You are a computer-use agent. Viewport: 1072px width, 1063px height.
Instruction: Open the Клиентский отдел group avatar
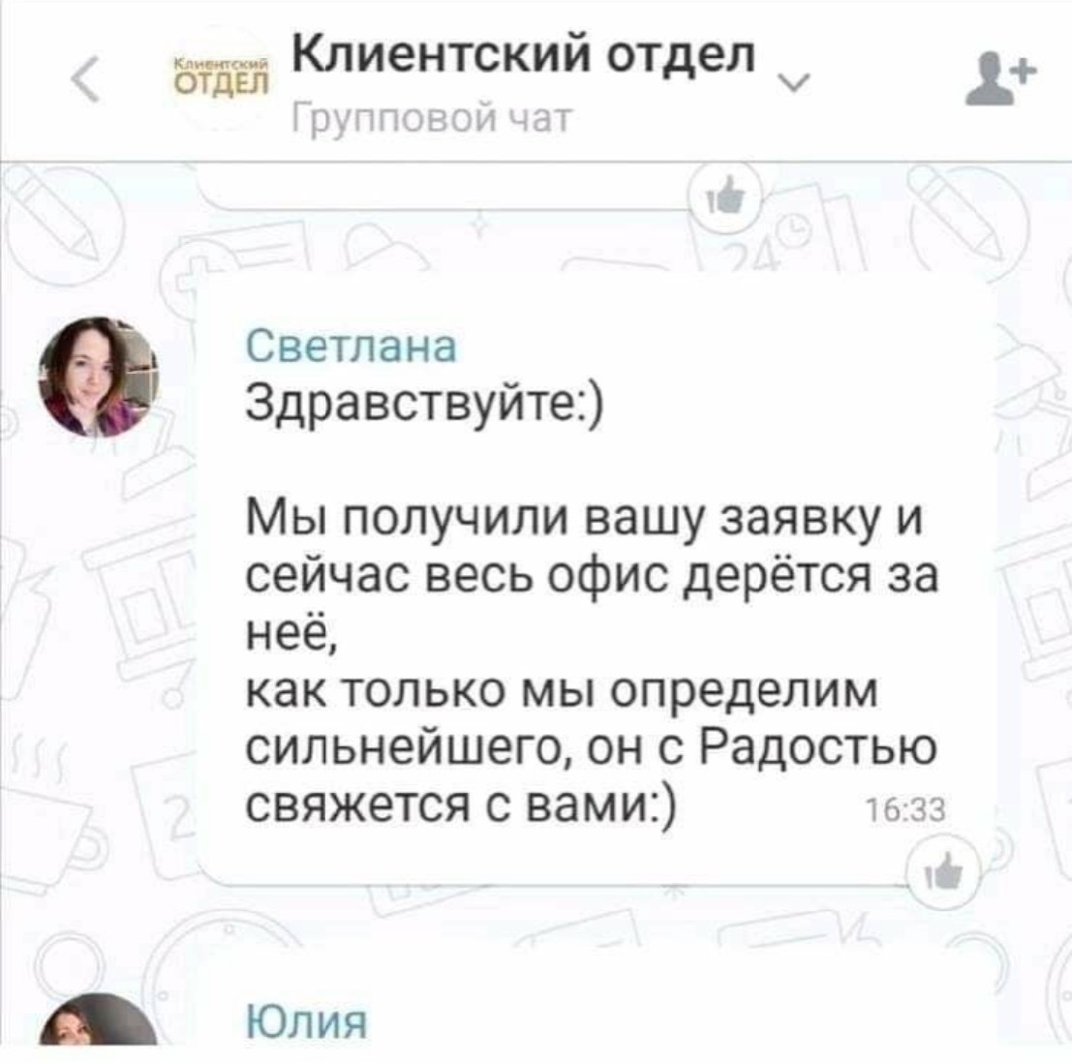pyautogui.click(x=220, y=77)
